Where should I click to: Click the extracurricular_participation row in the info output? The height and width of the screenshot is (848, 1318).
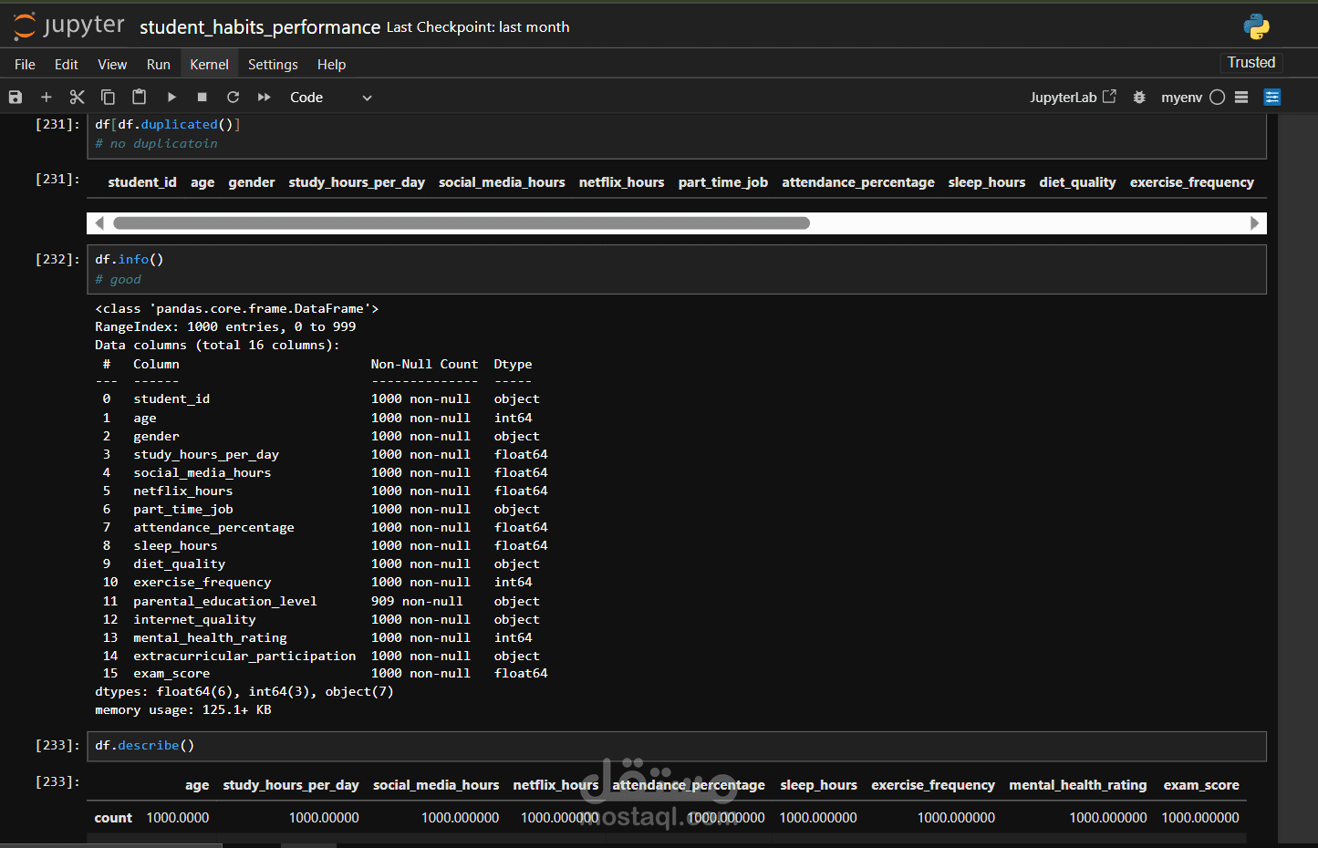[321, 656]
